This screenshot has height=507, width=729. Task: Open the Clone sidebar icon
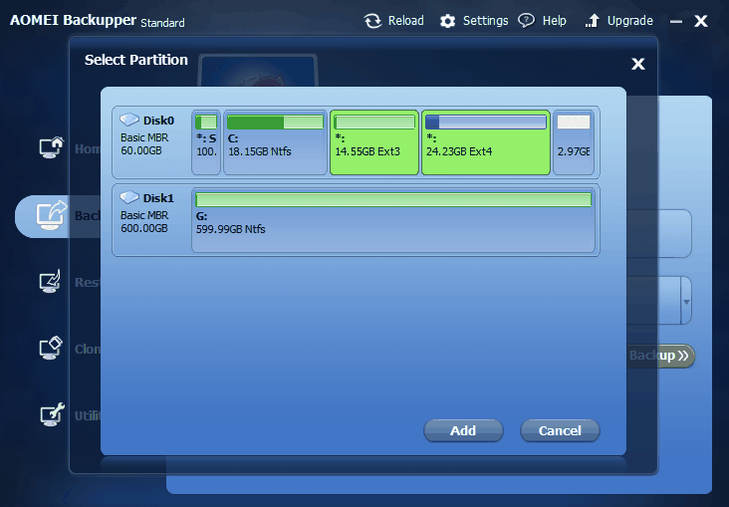click(x=51, y=349)
